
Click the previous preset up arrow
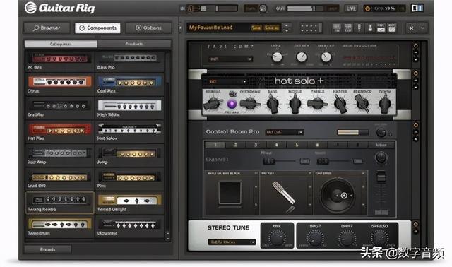pos(287,25)
